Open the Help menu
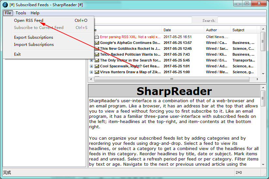Image resolution: width=269 pixels, height=179 pixels. coord(35,13)
